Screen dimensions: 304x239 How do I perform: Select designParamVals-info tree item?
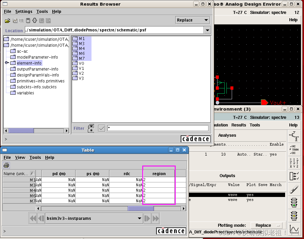pos(35,75)
